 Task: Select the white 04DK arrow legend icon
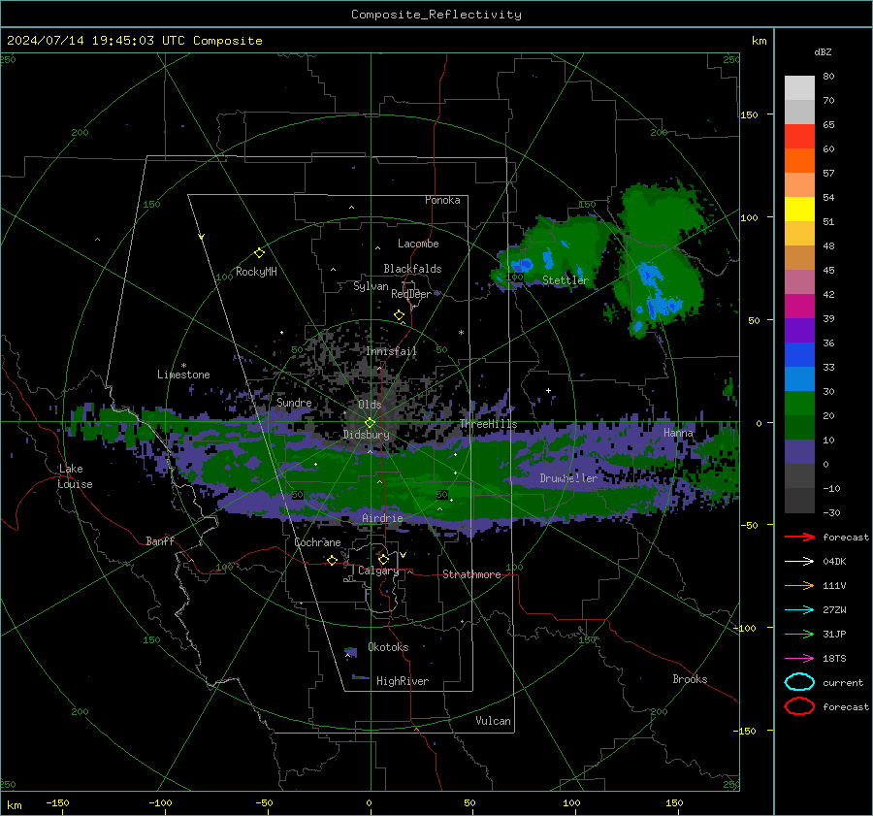(x=799, y=561)
